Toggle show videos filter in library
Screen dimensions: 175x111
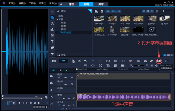pyautogui.click(x=108, y=11)
